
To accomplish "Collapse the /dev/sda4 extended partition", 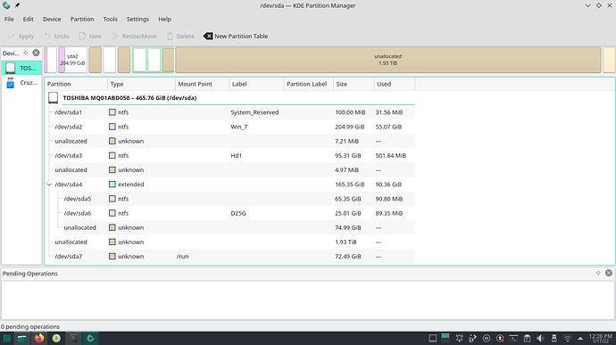I will pos(49,185).
